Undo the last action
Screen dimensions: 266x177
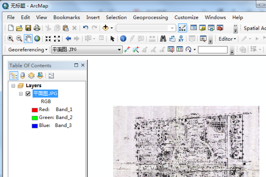point(86,27)
